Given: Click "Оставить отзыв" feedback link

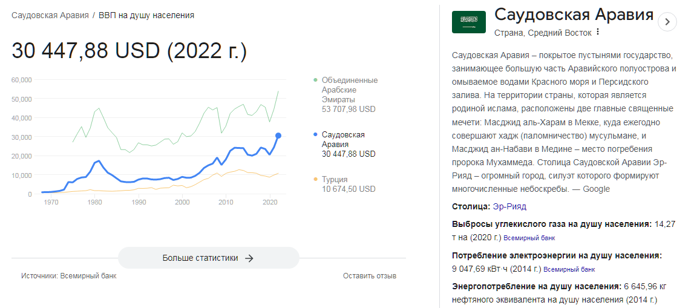Looking at the screenshot, I should (369, 276).
